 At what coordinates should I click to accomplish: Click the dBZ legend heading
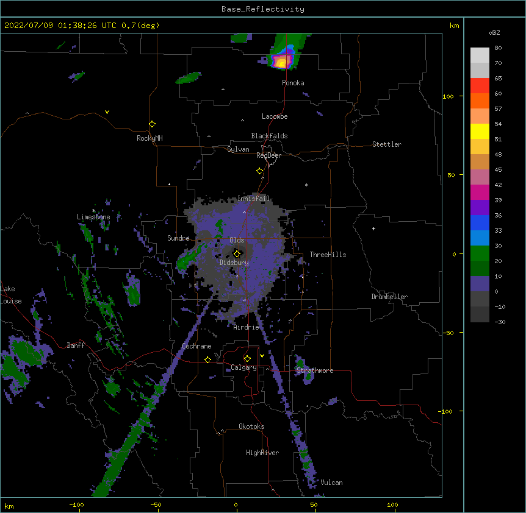[494, 32]
